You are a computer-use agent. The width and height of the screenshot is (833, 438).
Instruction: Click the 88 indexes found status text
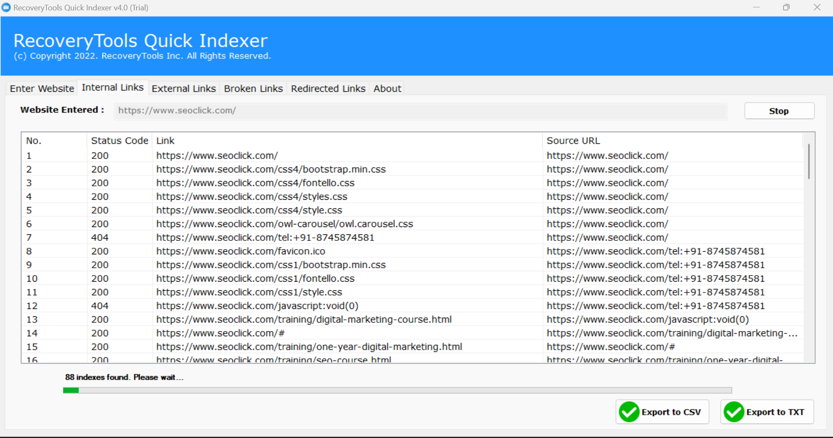(x=124, y=377)
